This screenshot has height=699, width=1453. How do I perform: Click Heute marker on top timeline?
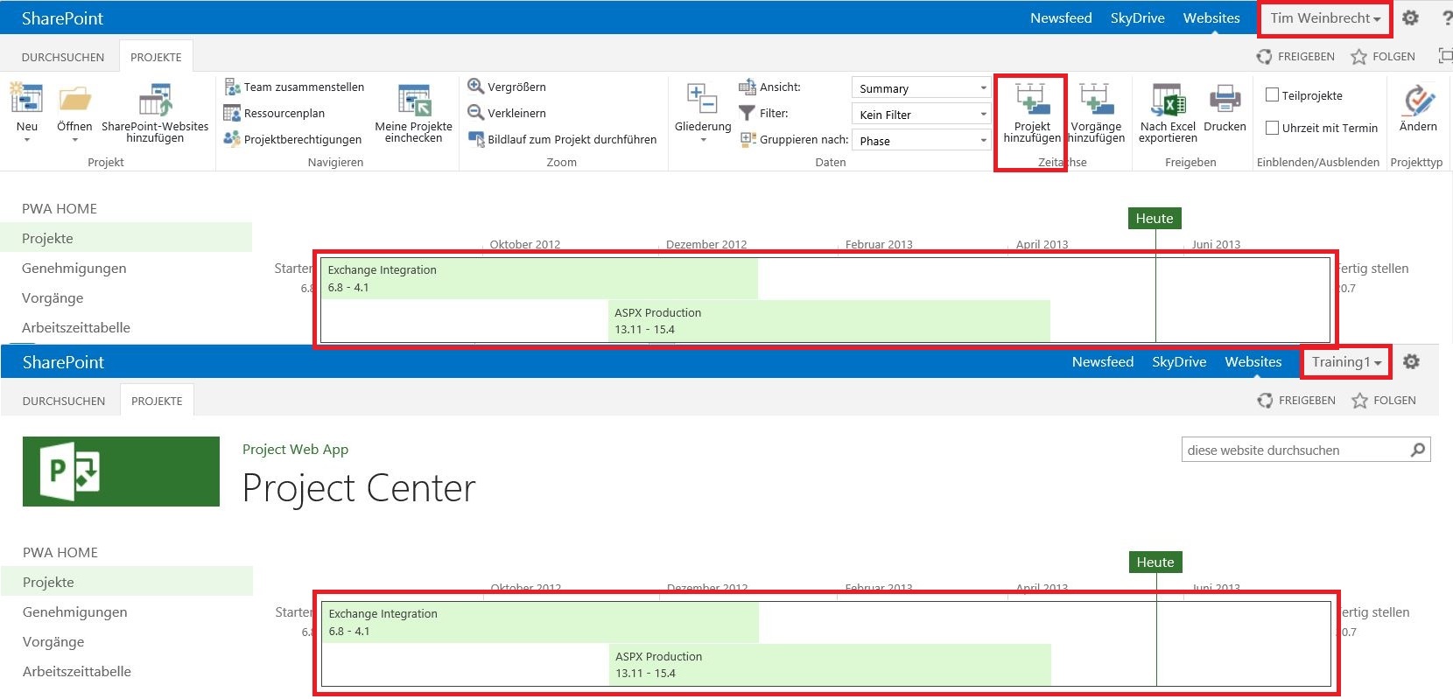[x=1155, y=218]
